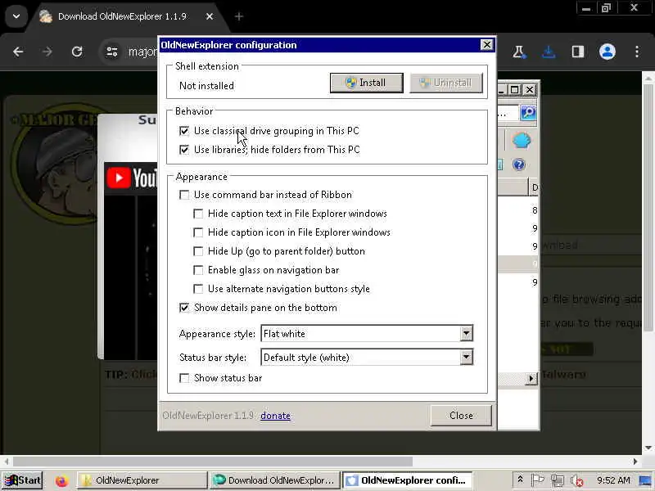Image resolution: width=655 pixels, height=491 pixels.
Task: Click the network tray icon
Action: (558, 480)
